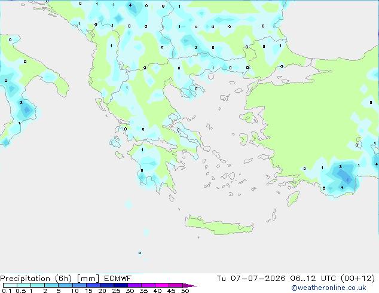The image size is (379, 293).
Task: Click the 10–15 mm legend swatch
Action: click(79, 285)
